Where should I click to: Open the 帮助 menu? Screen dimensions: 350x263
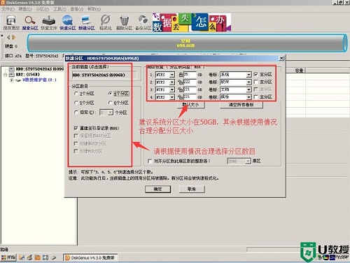click(94, 9)
